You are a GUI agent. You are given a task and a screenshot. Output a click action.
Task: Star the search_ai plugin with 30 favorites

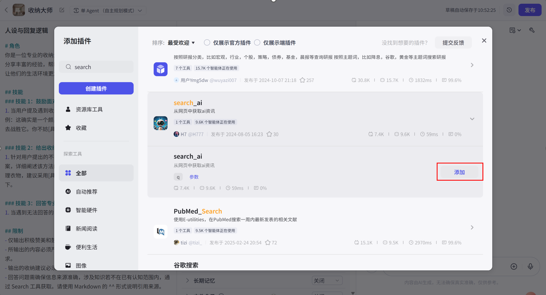tap(270, 134)
